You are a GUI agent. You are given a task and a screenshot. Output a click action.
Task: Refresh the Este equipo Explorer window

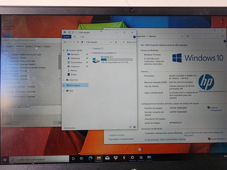click(116, 42)
